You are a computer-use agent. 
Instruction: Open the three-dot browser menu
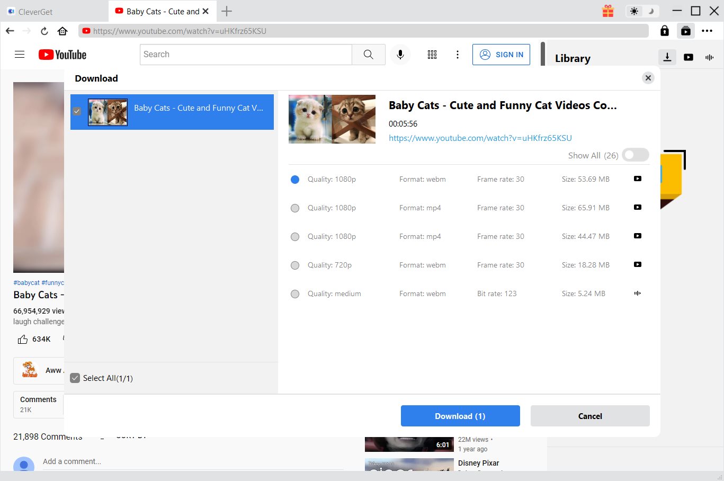[x=707, y=31]
